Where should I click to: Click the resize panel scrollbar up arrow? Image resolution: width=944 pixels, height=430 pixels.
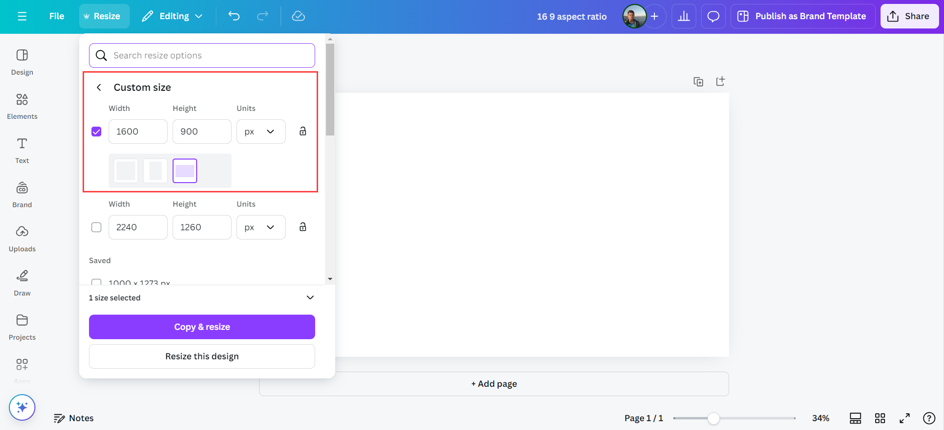[330, 39]
